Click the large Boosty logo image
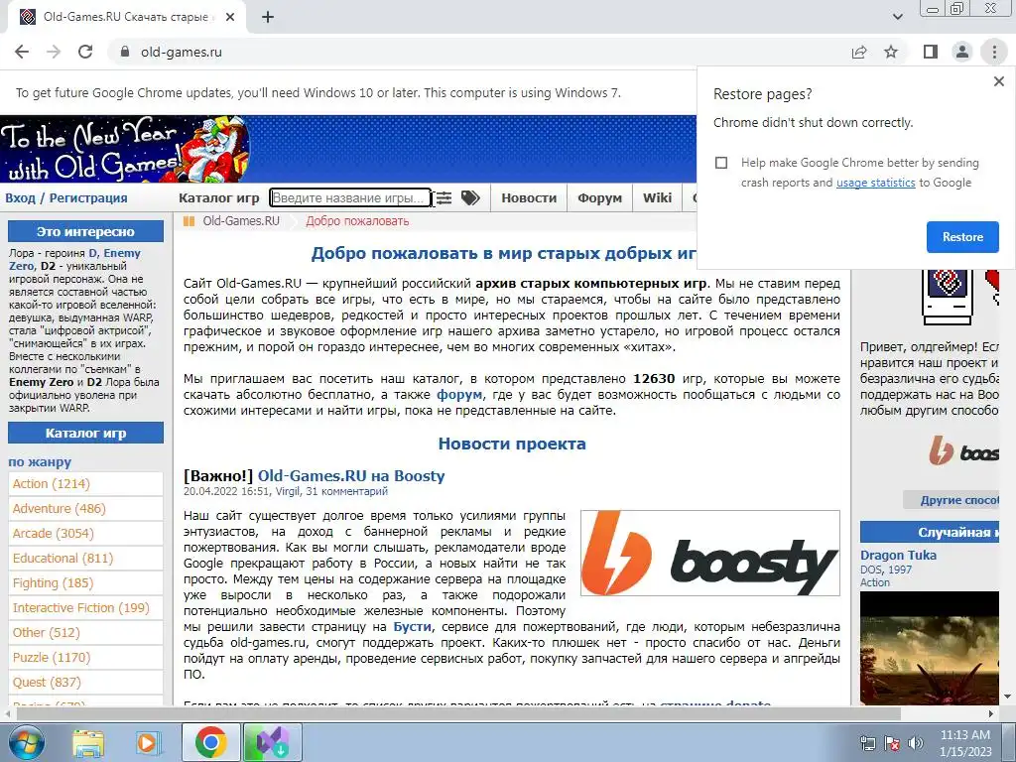 (x=710, y=553)
